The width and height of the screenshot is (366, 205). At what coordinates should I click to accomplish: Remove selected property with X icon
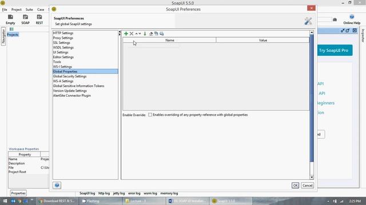click(x=132, y=34)
